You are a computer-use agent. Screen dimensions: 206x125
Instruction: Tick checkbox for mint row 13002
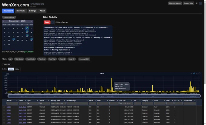4,107
